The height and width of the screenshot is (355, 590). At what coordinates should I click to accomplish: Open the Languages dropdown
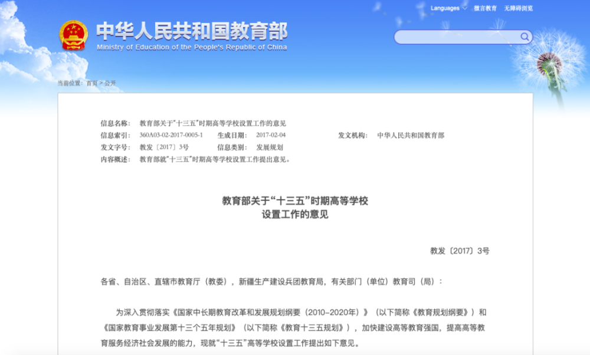448,8
